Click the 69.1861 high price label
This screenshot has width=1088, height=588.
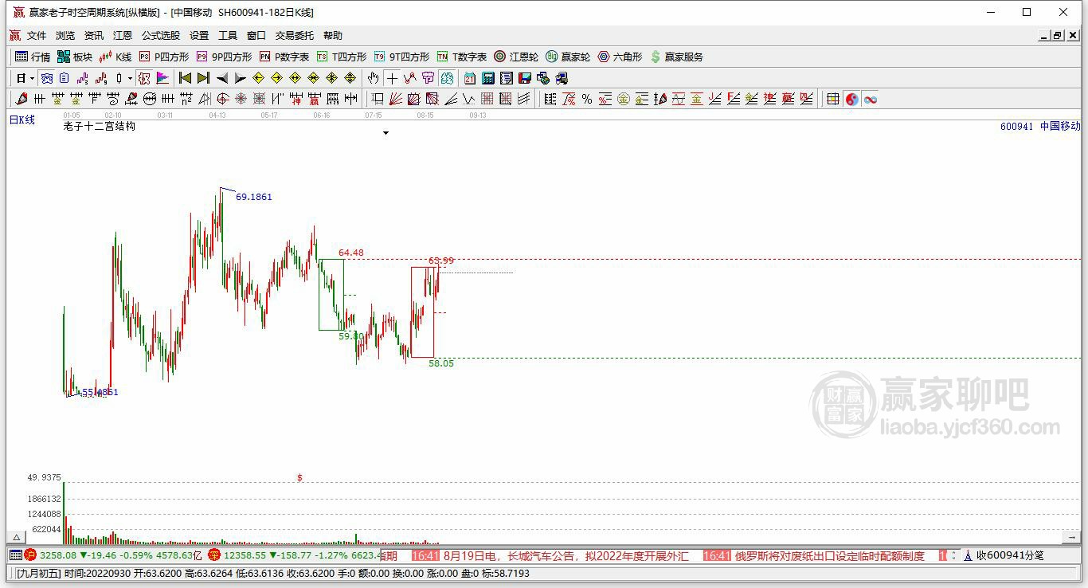(254, 197)
